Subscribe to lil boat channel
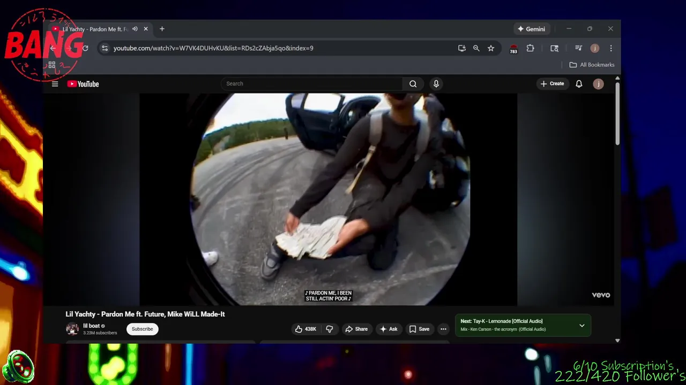The width and height of the screenshot is (686, 385). 143,329
